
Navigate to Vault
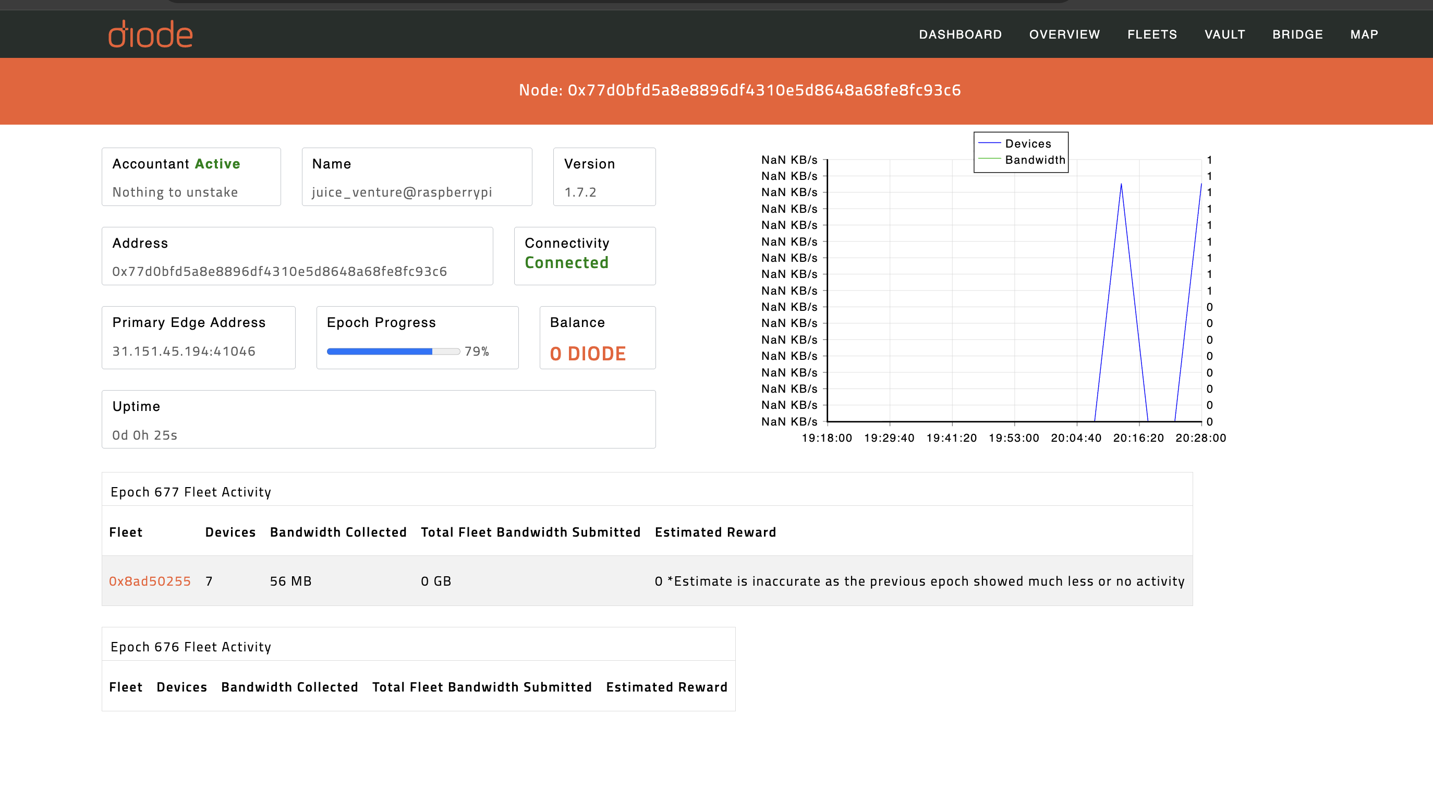(1224, 34)
